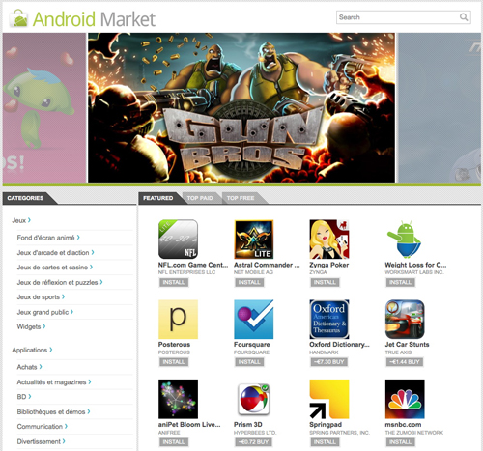Open the Oxford Dictionary app icon
This screenshot has height=451, width=483.
coord(329,320)
